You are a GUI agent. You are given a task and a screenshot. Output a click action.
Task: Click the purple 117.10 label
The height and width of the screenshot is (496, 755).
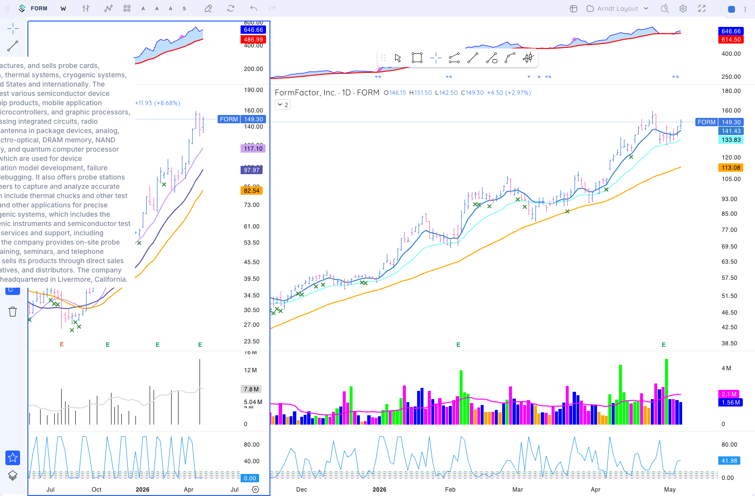253,149
